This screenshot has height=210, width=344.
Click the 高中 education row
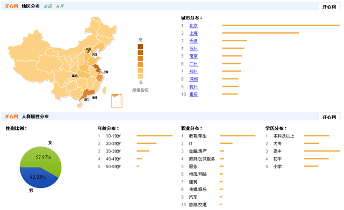click(x=303, y=151)
